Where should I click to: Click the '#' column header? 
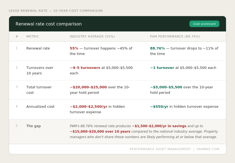(17, 36)
